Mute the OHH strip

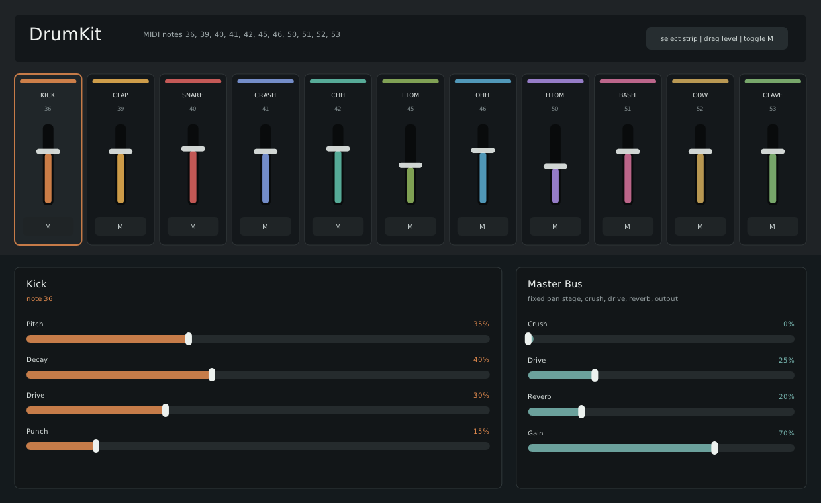click(483, 226)
